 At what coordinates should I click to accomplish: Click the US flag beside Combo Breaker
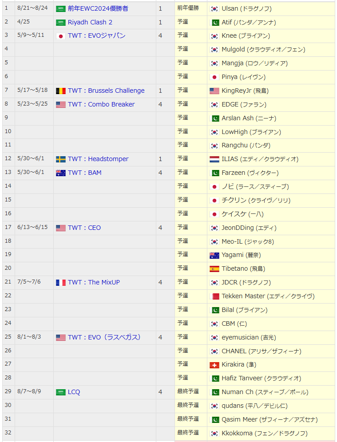coord(61,105)
